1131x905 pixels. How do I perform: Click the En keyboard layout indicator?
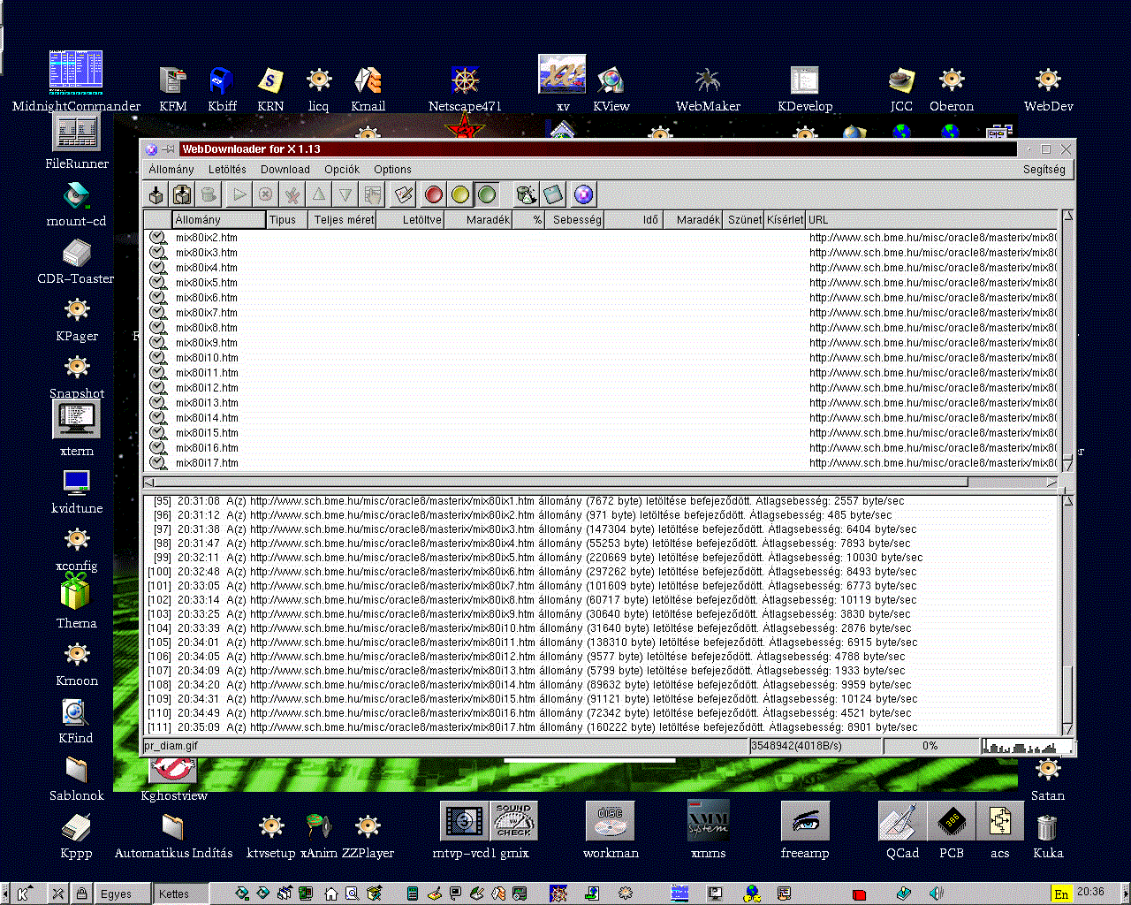[x=1061, y=894]
